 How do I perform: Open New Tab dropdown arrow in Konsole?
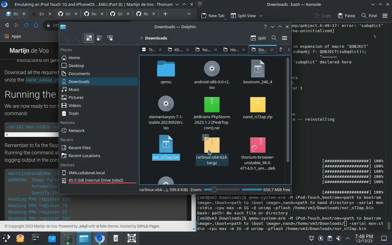coord(225,19)
